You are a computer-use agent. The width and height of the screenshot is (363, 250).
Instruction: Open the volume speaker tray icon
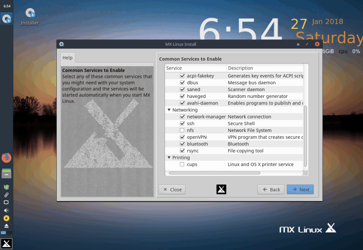(6, 210)
